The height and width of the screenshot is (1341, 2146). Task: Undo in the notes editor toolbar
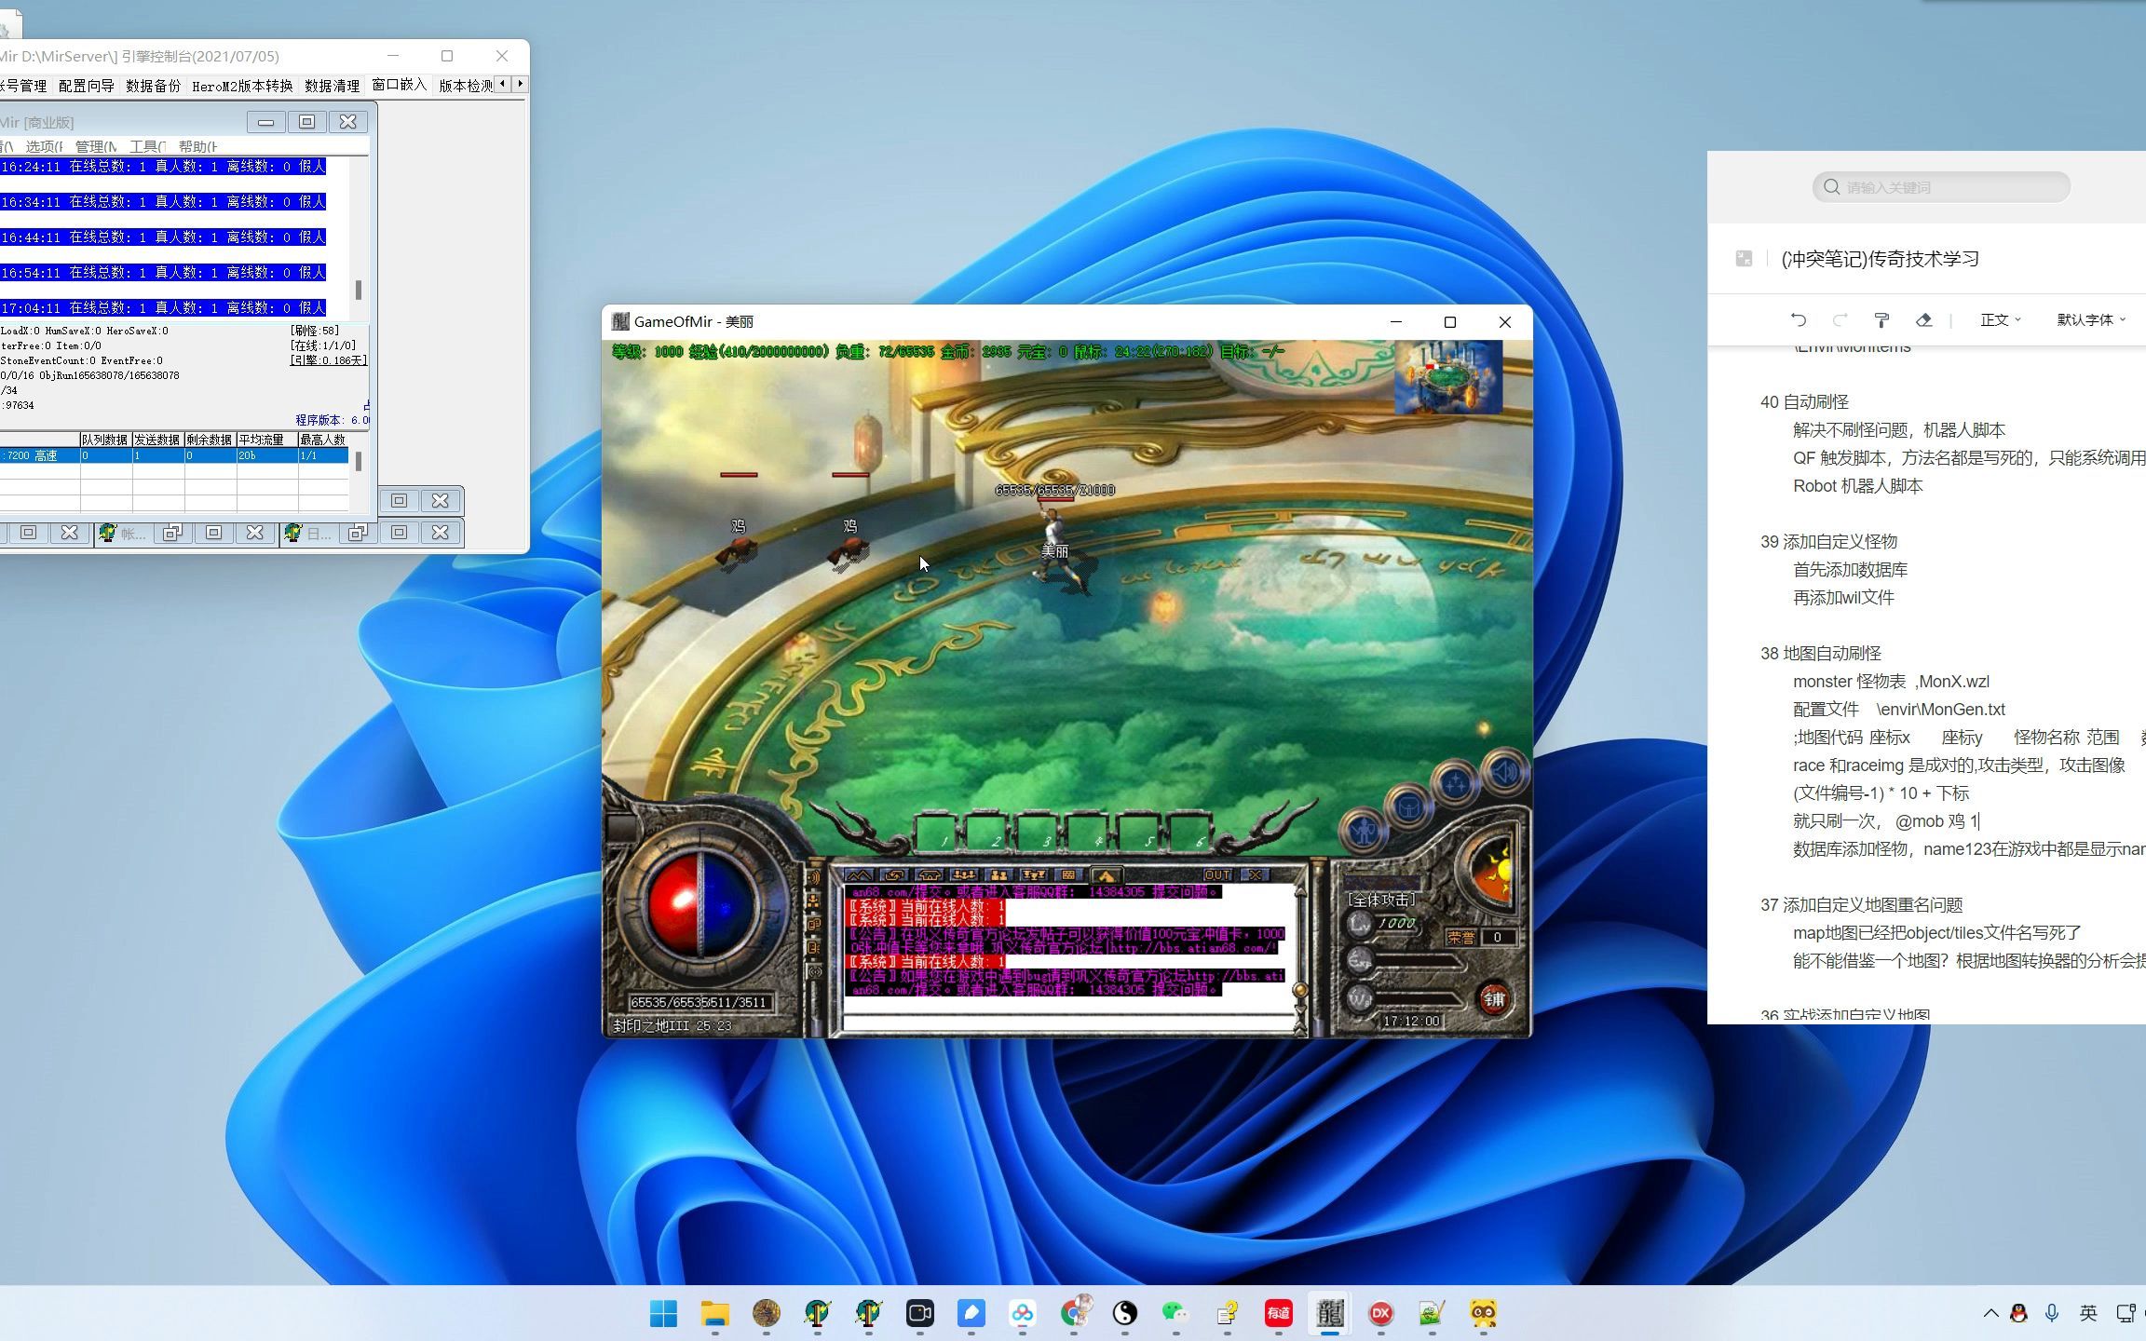click(1798, 319)
